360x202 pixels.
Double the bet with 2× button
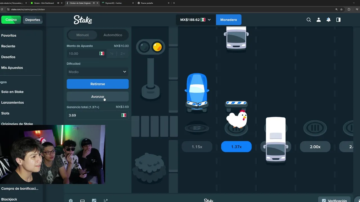tap(123, 53)
